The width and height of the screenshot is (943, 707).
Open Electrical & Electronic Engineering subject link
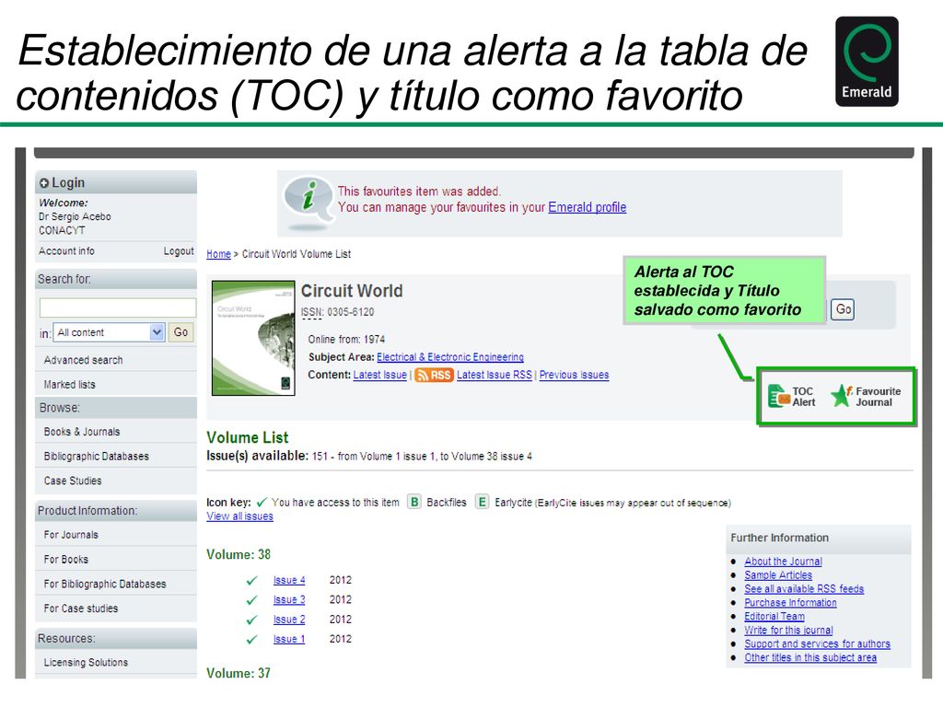[x=450, y=357]
